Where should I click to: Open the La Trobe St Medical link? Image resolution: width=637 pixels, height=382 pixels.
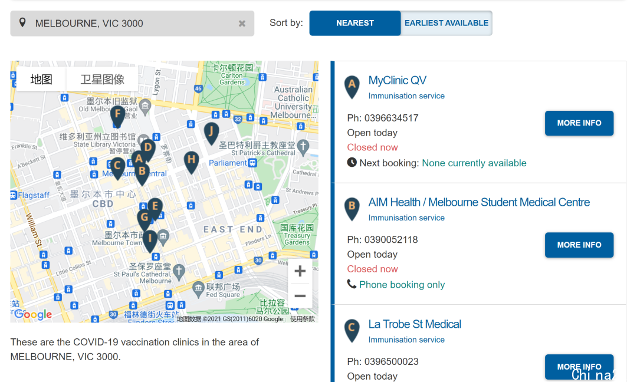(415, 324)
